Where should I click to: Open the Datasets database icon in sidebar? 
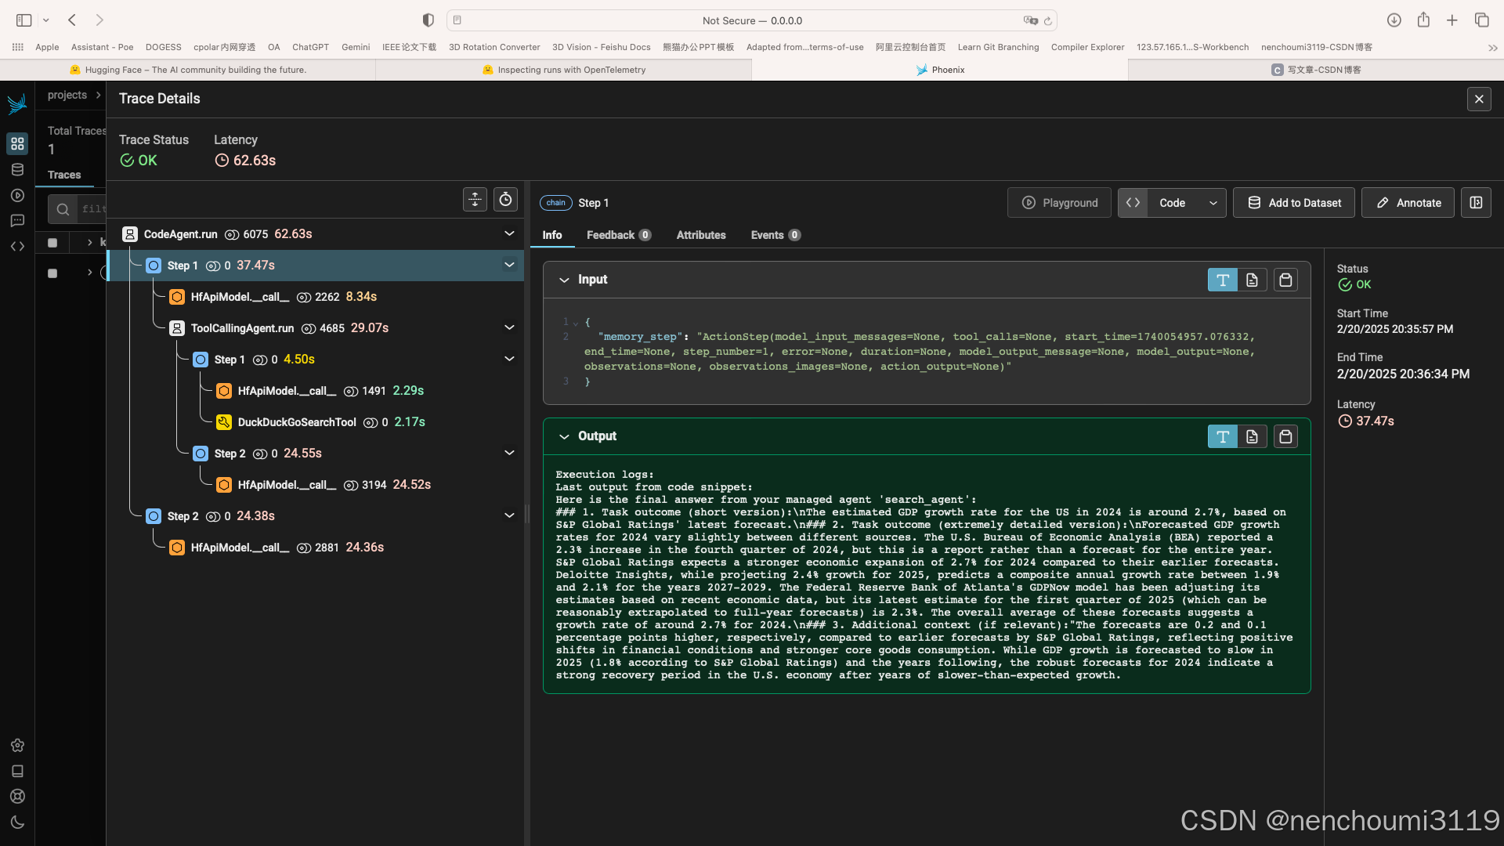point(17,170)
